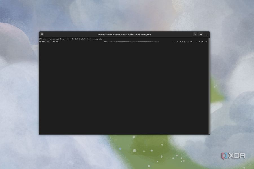Click the 69 MB download size
Viewport: 254px width, 169px height.
190,41
